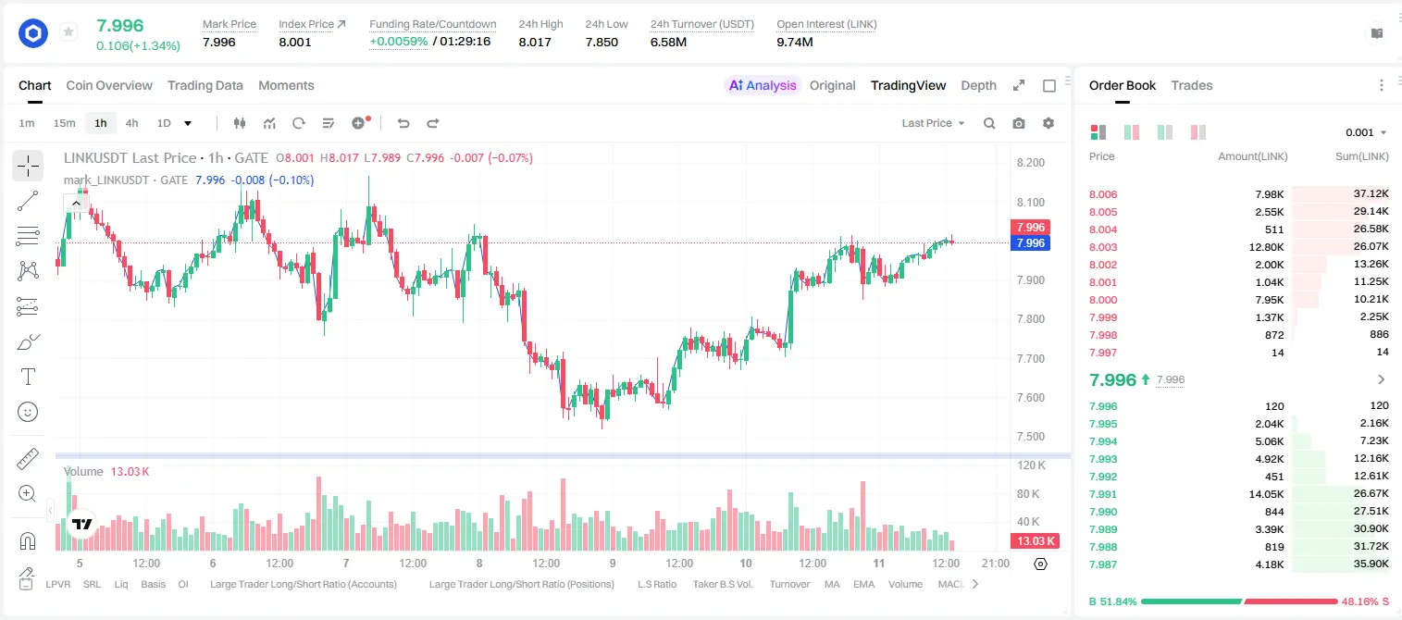1402x620 pixels.
Task: Open chart settings gear icon
Action: coord(1048,123)
